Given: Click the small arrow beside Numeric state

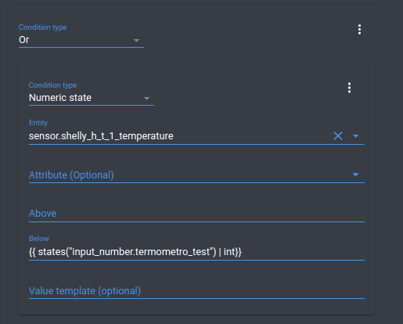Looking at the screenshot, I should [x=146, y=99].
